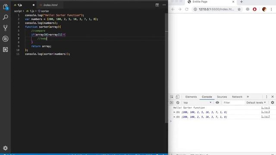
Task: Close the DevTools panel
Action: pyautogui.click(x=273, y=97)
